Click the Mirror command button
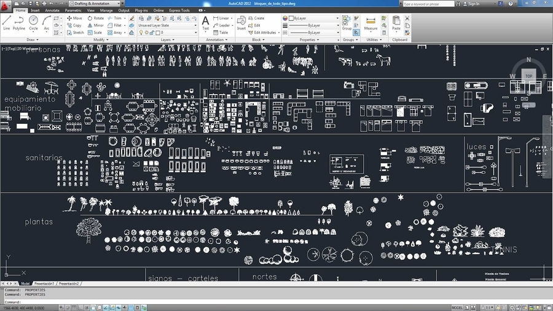Image resolution: width=553 pixels, height=311 pixels. tap(95, 25)
